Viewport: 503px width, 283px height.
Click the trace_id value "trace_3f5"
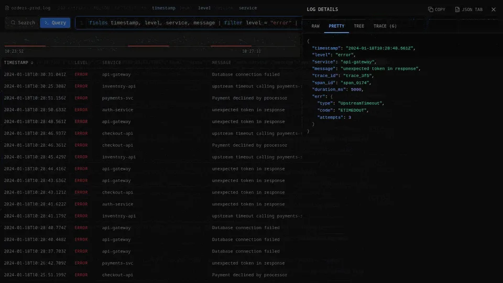[357, 75]
